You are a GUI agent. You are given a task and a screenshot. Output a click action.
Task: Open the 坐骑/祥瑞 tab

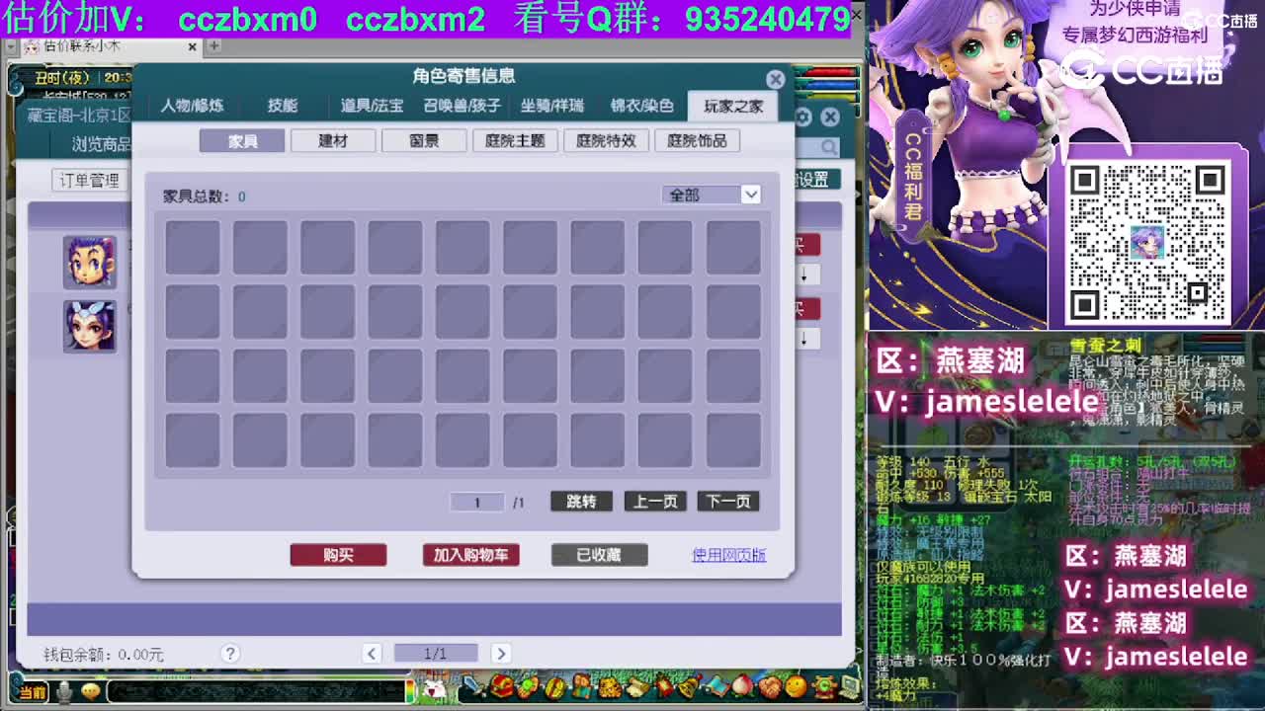[552, 106]
